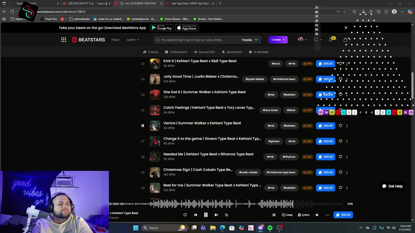
Task: Open the shopping cart bag icon
Action: point(345,40)
